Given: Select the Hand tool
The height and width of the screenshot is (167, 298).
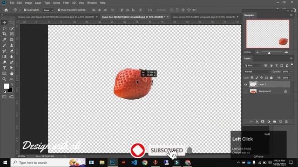Looking at the screenshot, I should pyautogui.click(x=12, y=73).
